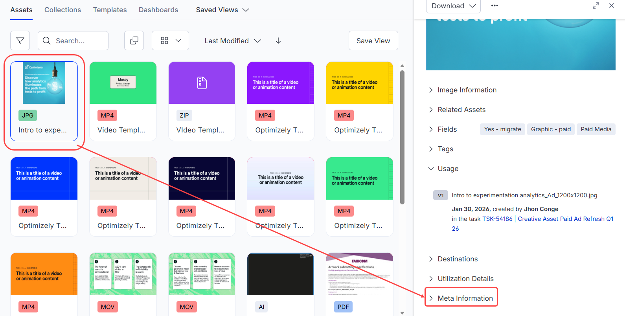The width and height of the screenshot is (625, 316).
Task: Click the Save View button
Action: point(373,40)
